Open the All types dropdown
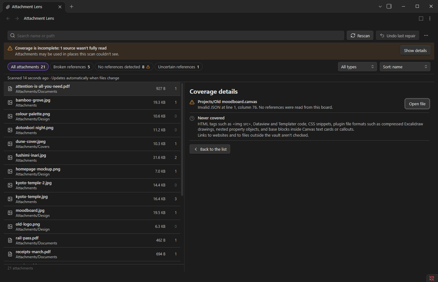The width and height of the screenshot is (438, 282). tap(357, 67)
